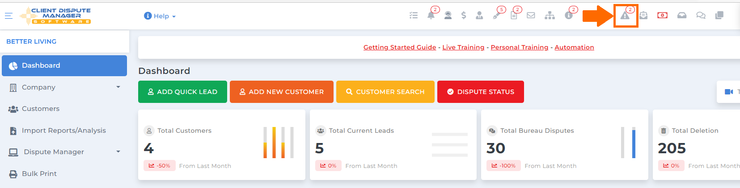Click the Total Bureau Disputes card title

(x=537, y=131)
